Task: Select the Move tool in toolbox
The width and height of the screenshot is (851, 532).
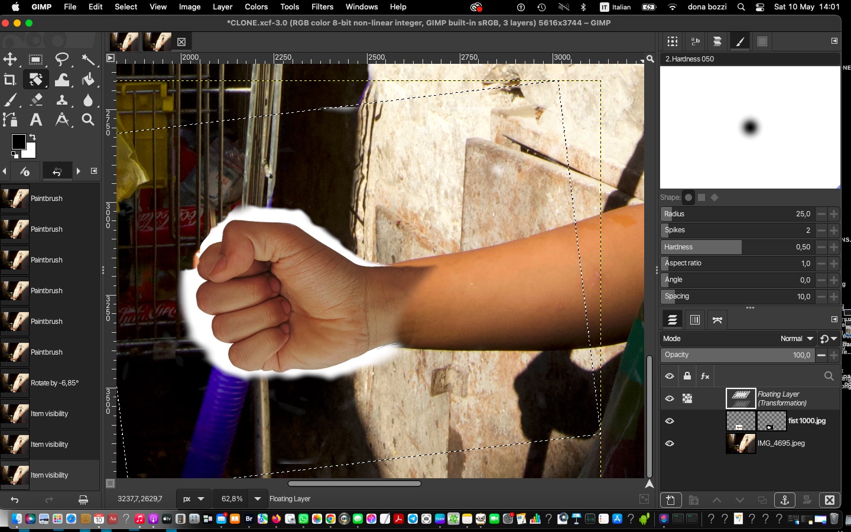Action: point(10,60)
